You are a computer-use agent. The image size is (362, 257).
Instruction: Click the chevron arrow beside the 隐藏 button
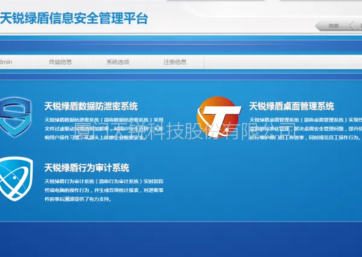[x=352, y=25]
